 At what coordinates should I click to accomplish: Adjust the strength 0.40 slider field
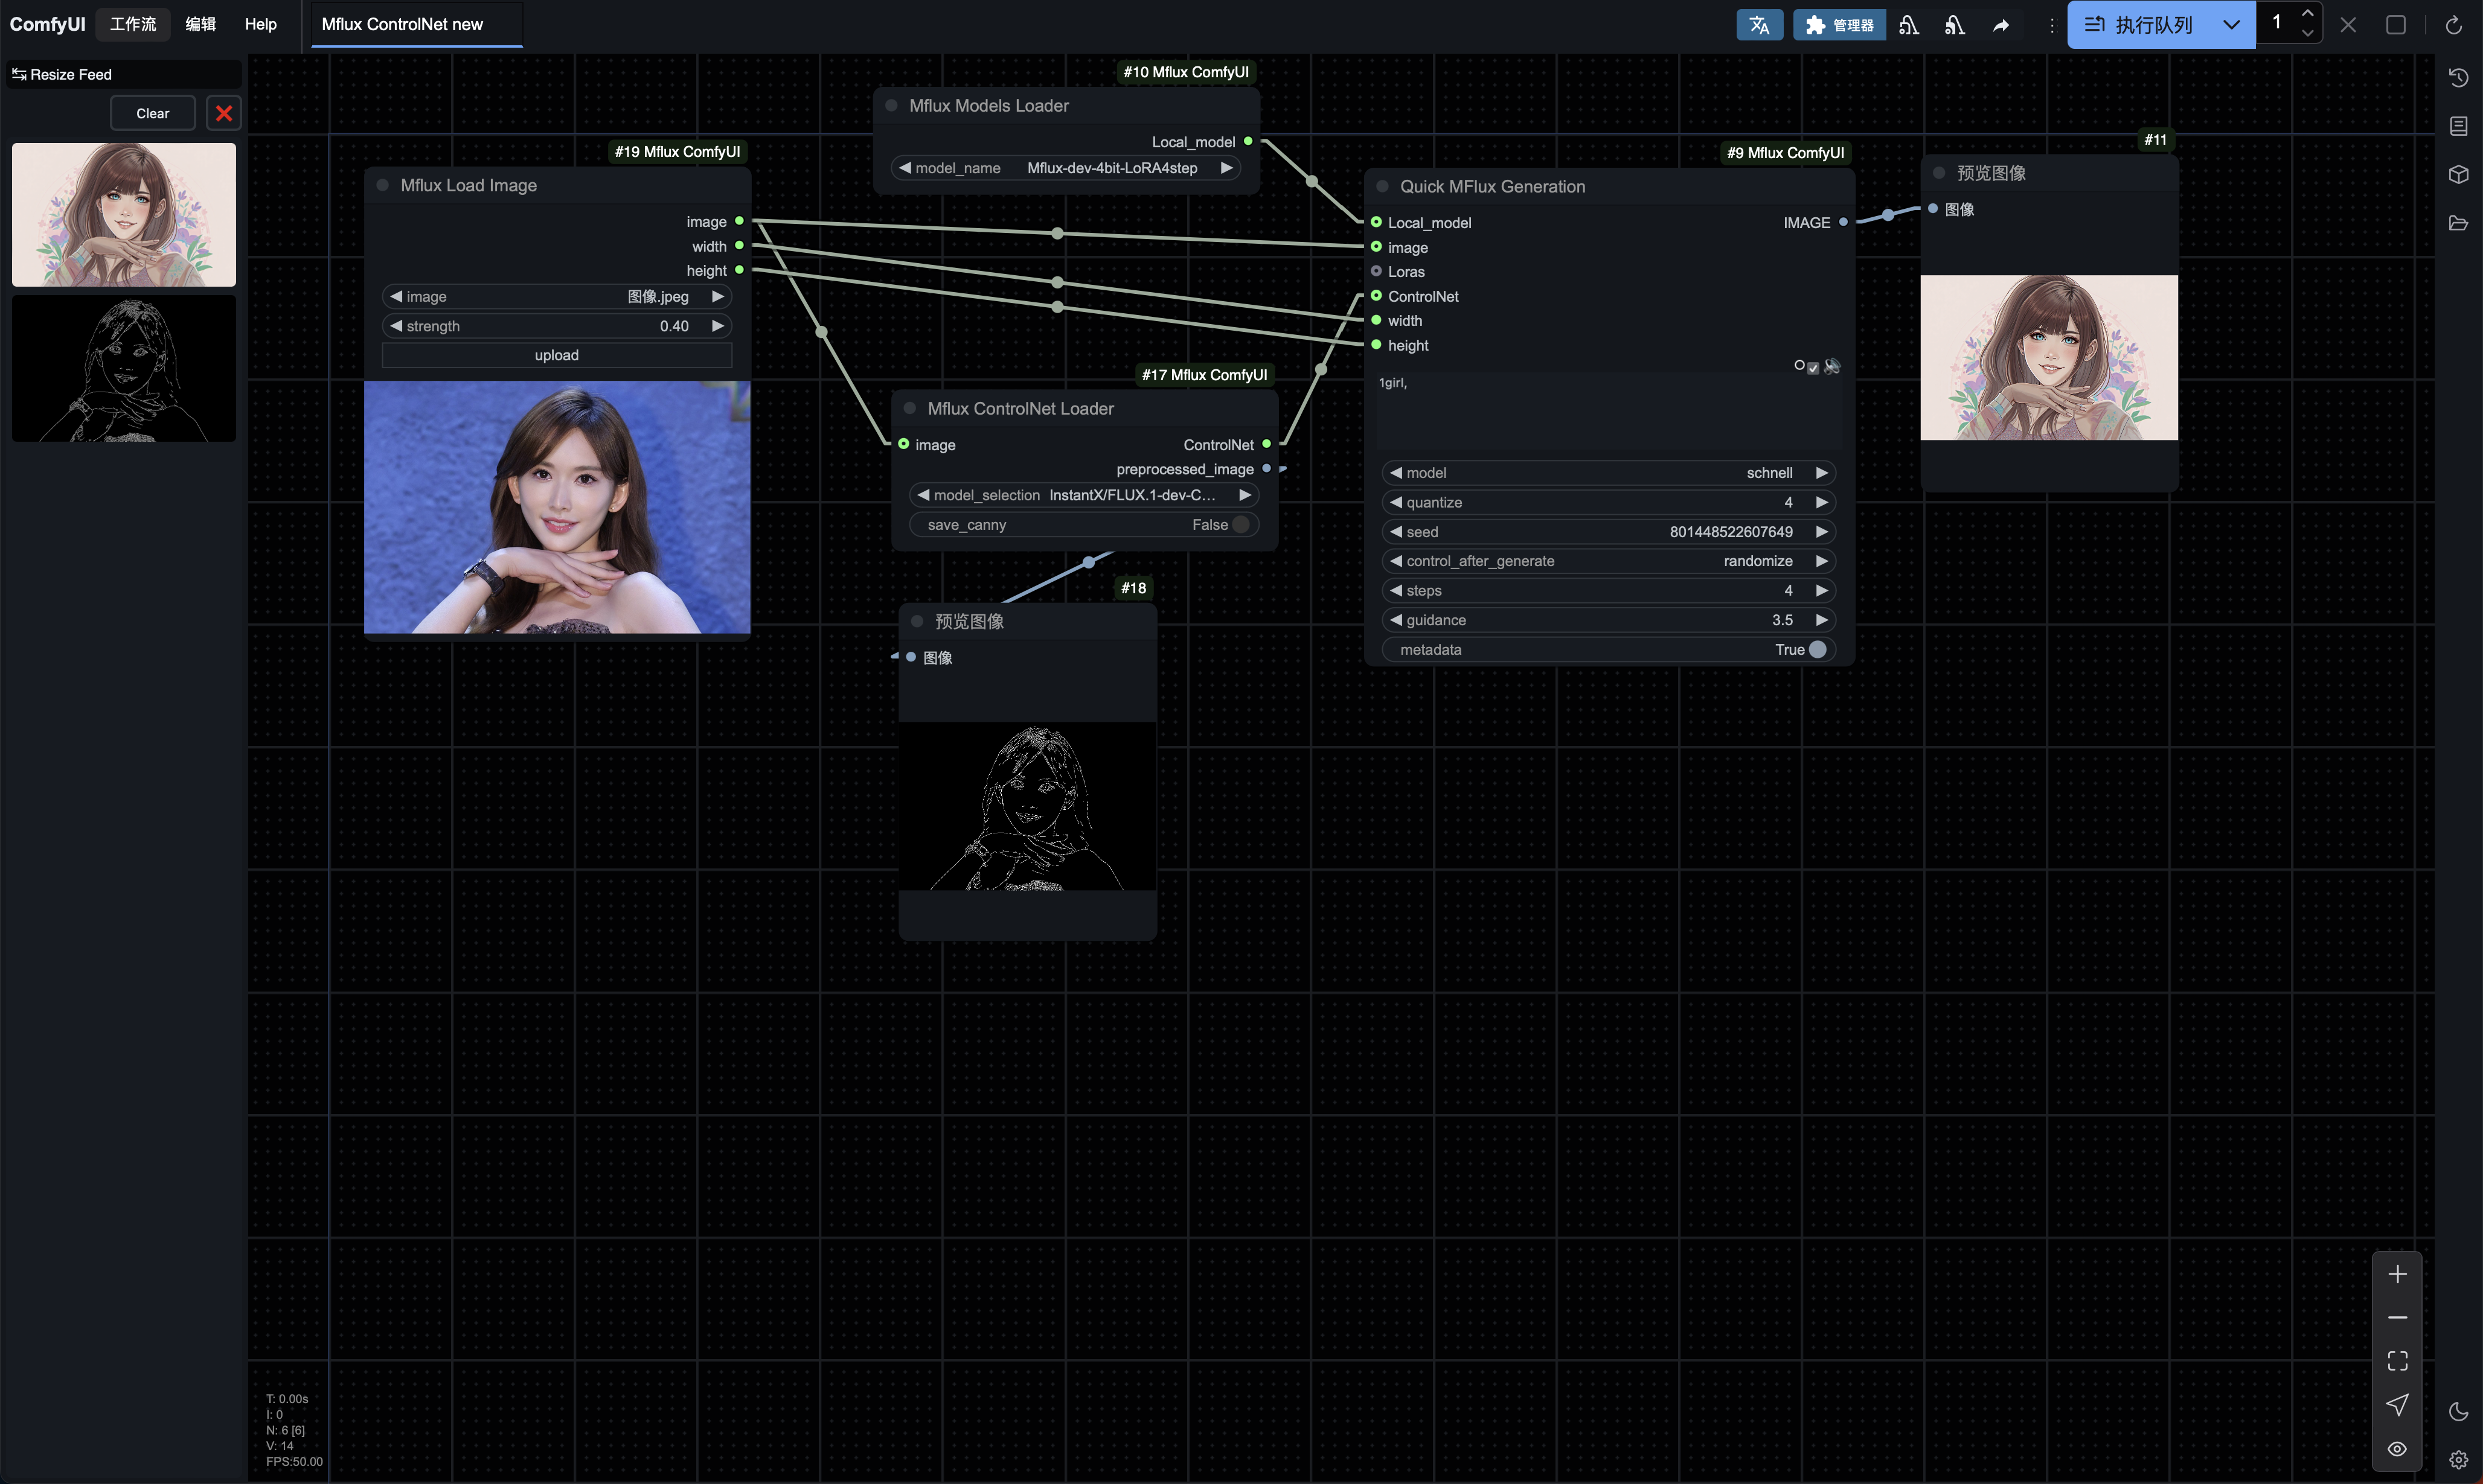(556, 326)
